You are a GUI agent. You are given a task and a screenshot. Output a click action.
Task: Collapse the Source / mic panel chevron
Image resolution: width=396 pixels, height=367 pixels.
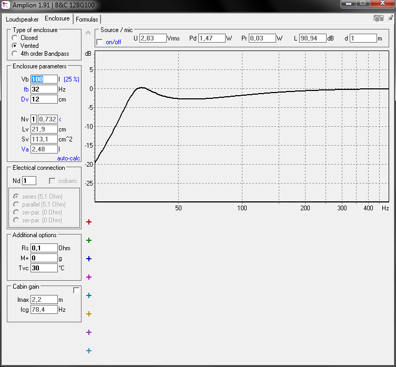88,33
